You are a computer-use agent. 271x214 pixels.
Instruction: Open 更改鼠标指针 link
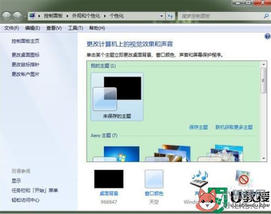point(25,64)
